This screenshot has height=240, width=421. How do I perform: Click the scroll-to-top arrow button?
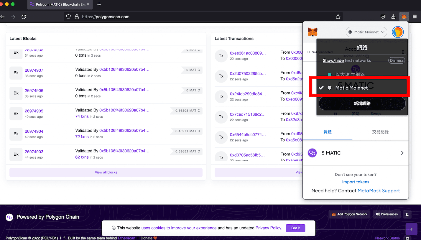(411, 229)
